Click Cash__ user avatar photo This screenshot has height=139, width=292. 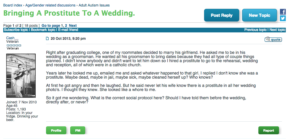[x=21, y=76]
